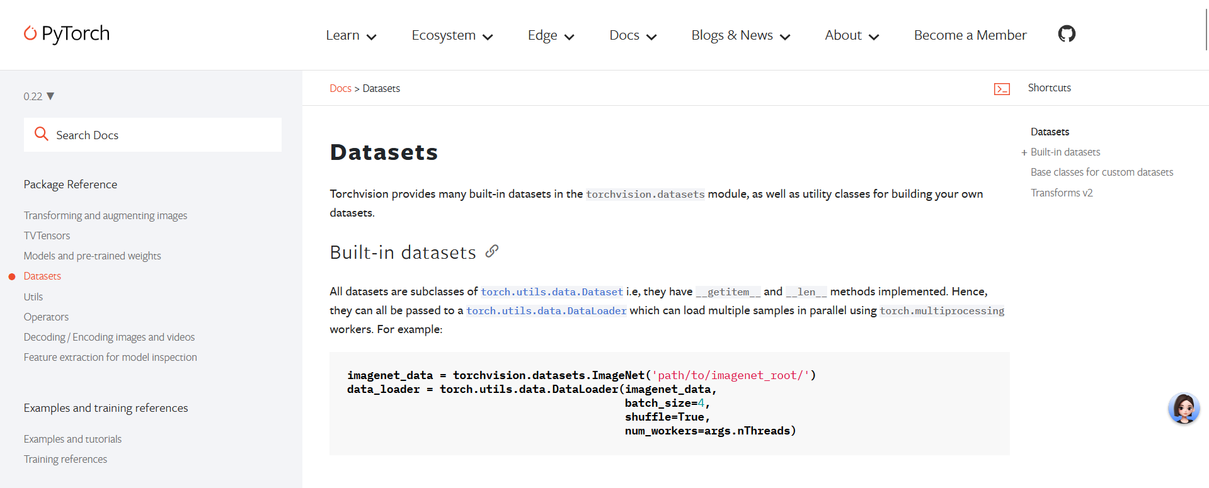Open Transforming and augmenting images page

click(105, 215)
